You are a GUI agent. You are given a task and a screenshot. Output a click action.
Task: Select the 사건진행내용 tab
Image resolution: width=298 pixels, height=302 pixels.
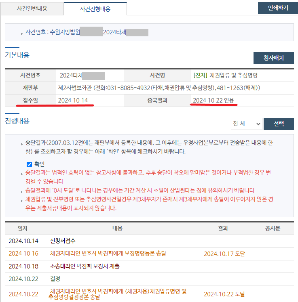(95, 8)
